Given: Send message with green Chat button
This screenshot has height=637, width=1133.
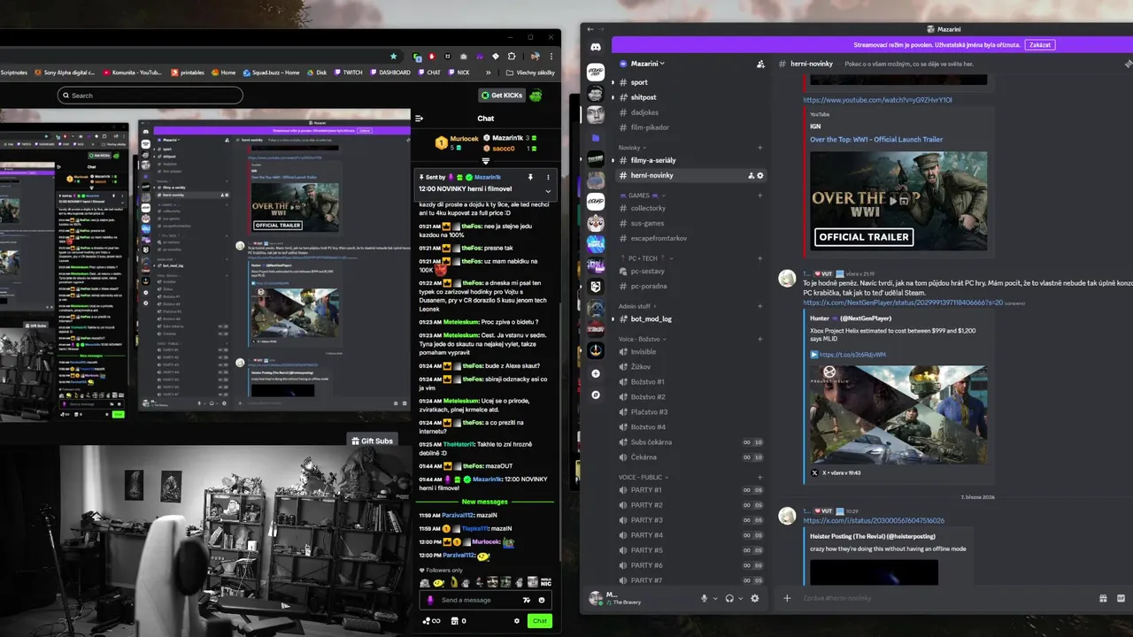Looking at the screenshot, I should (540, 621).
